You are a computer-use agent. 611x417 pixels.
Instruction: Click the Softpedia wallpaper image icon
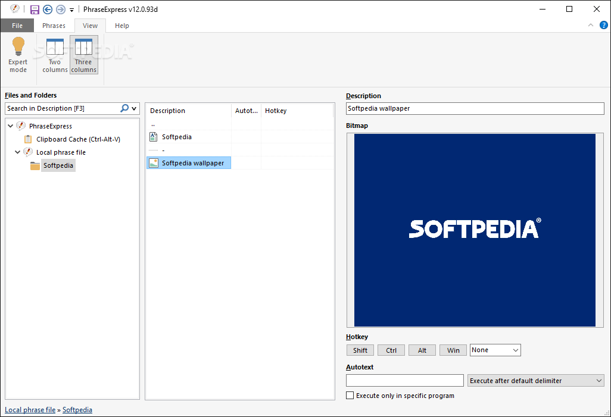coord(154,163)
